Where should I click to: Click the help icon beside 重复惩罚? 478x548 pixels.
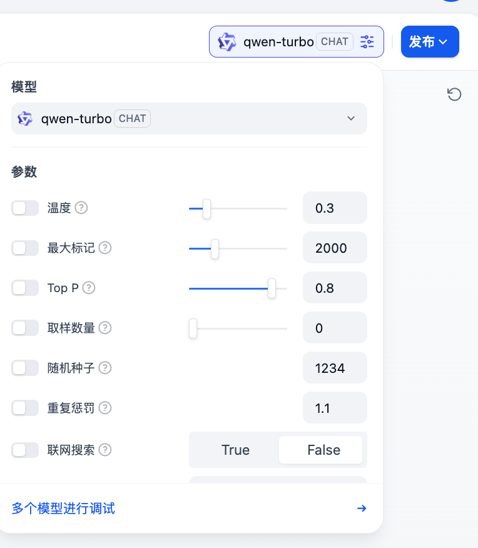pos(105,408)
